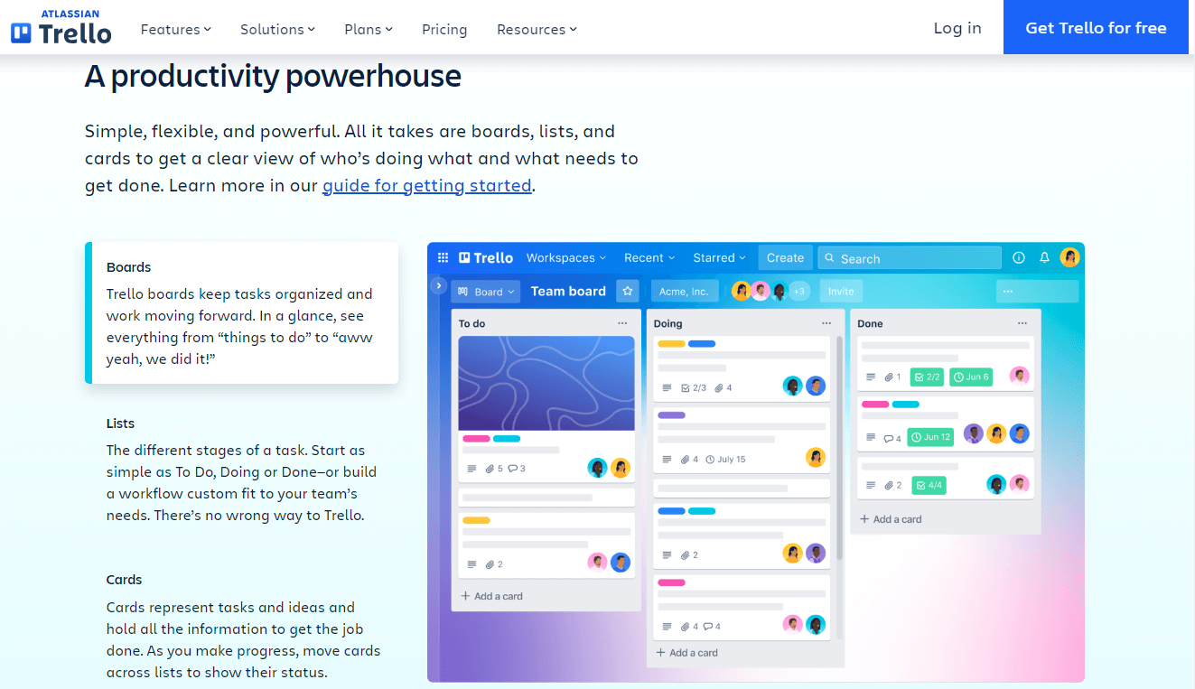This screenshot has height=689, width=1195.
Task: Select the Lists feature tab
Action: tap(242, 469)
